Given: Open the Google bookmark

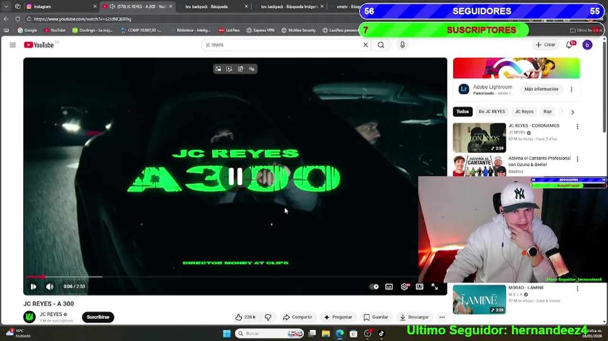Looking at the screenshot, I should (x=27, y=30).
